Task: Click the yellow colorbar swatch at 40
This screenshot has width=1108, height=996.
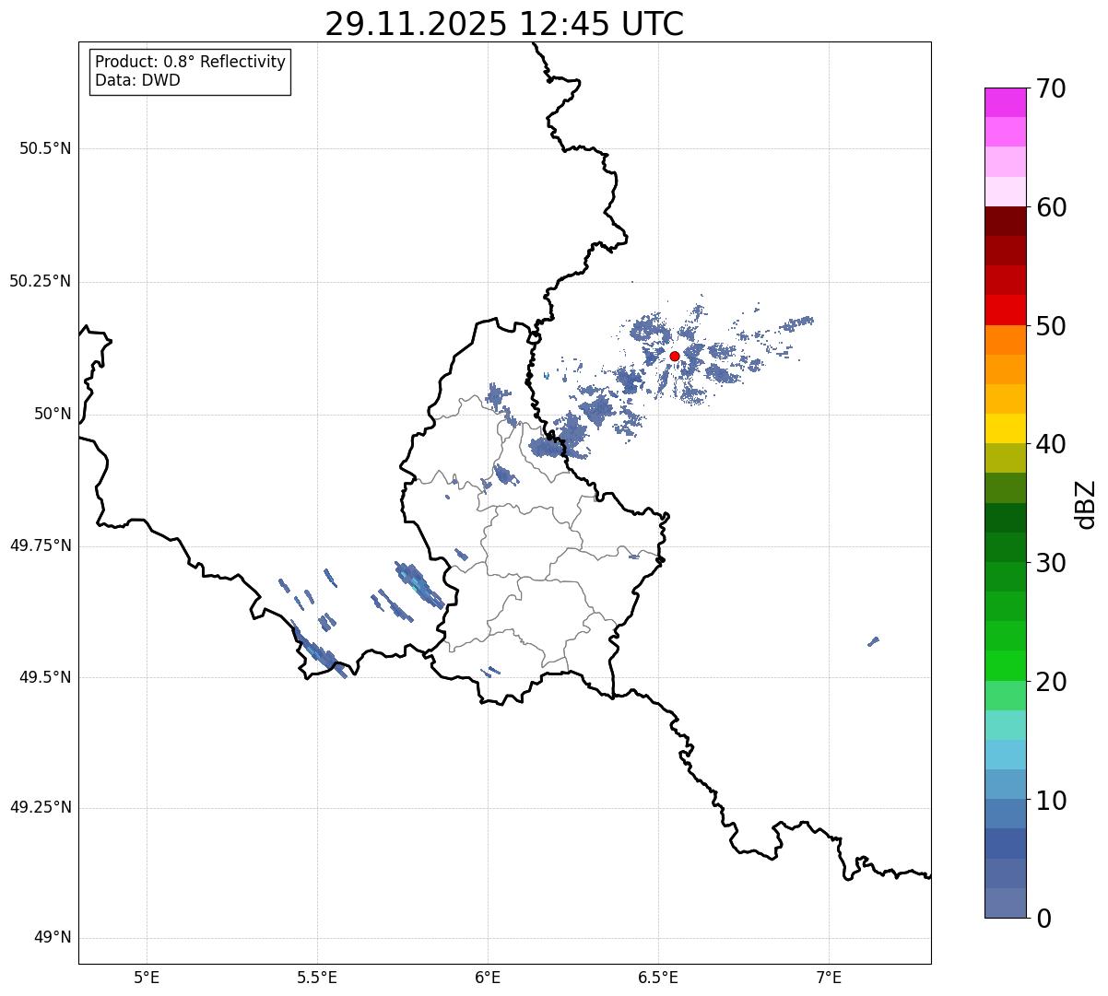Action: coord(1005,428)
